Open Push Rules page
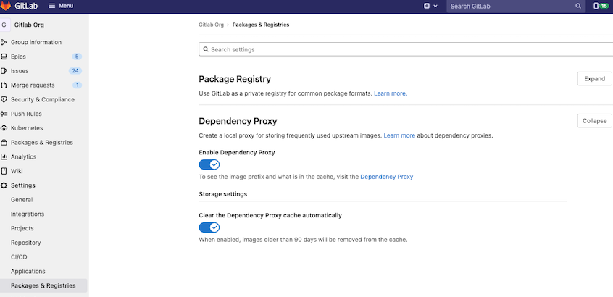The width and height of the screenshot is (613, 297). coord(26,114)
